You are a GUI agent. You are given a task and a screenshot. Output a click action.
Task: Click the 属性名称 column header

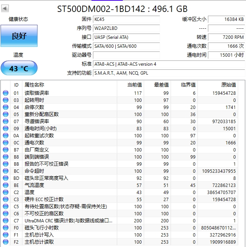tap(69, 85)
